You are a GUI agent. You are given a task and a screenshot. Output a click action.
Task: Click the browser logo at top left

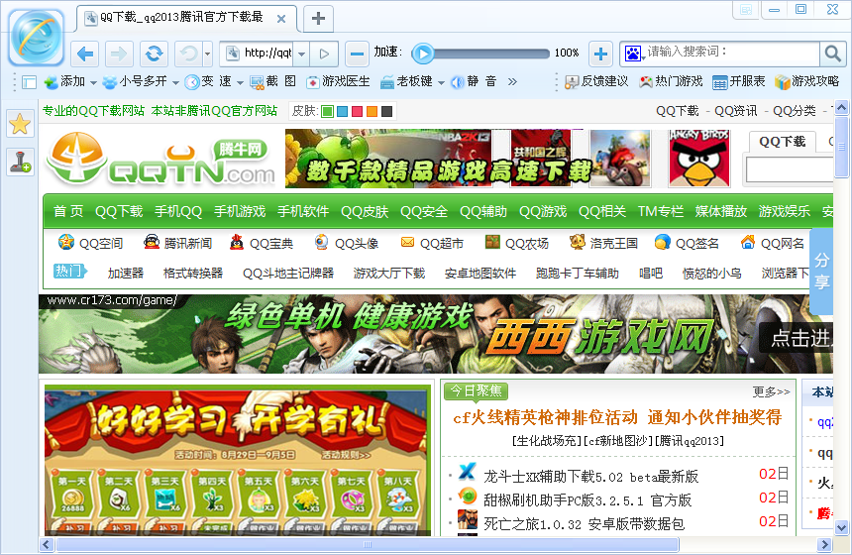[x=37, y=37]
